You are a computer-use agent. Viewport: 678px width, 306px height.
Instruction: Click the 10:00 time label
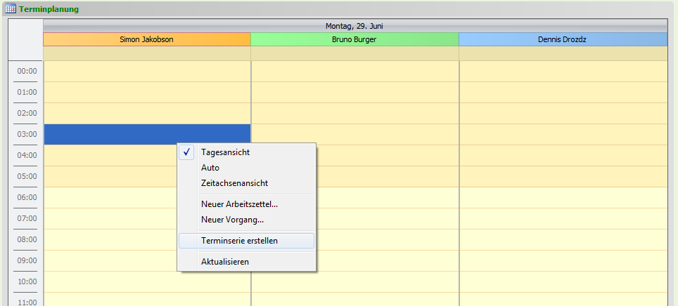click(27, 282)
